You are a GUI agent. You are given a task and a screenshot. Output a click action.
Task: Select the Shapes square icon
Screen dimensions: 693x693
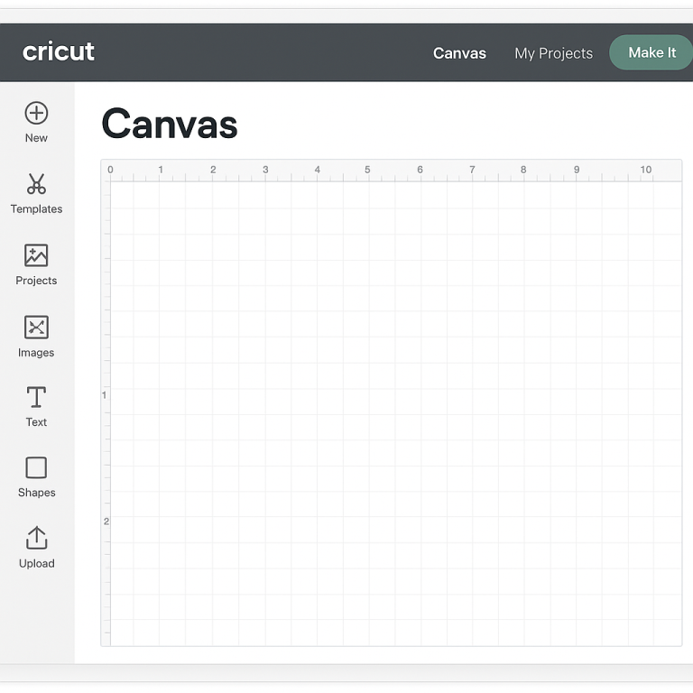36,467
